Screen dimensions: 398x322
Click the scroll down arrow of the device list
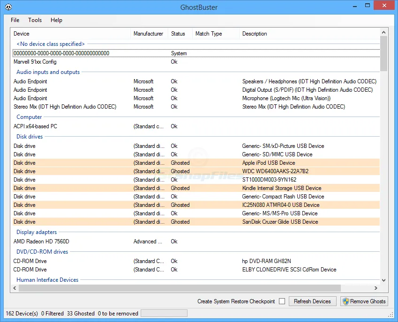[x=383, y=280]
